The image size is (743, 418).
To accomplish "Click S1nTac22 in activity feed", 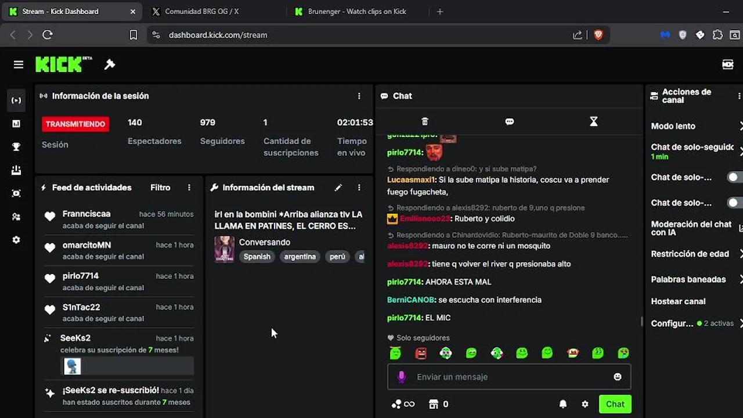I will point(81,307).
